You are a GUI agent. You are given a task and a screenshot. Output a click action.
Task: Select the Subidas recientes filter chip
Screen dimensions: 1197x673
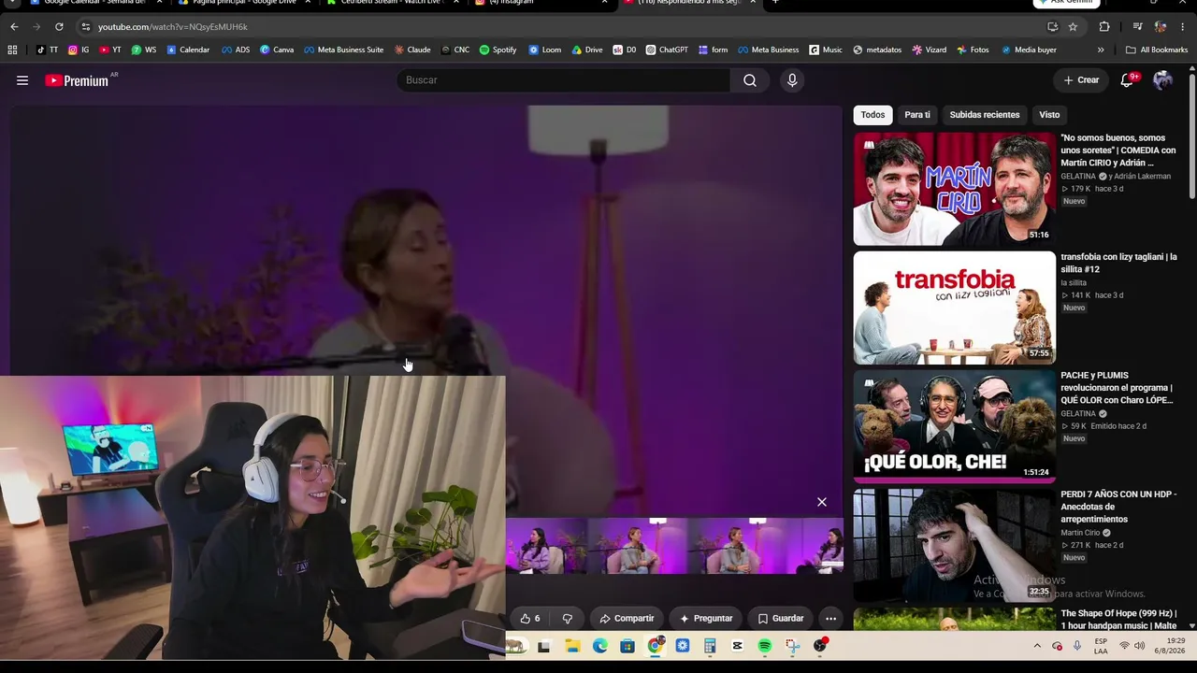(985, 115)
